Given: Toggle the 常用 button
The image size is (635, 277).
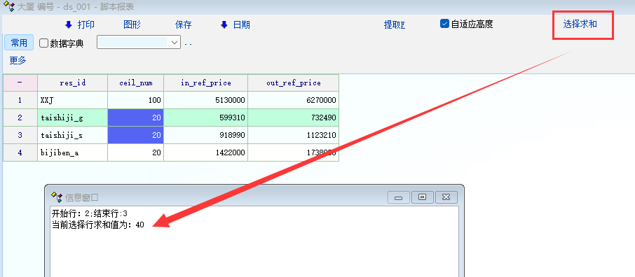Looking at the screenshot, I should (19, 43).
